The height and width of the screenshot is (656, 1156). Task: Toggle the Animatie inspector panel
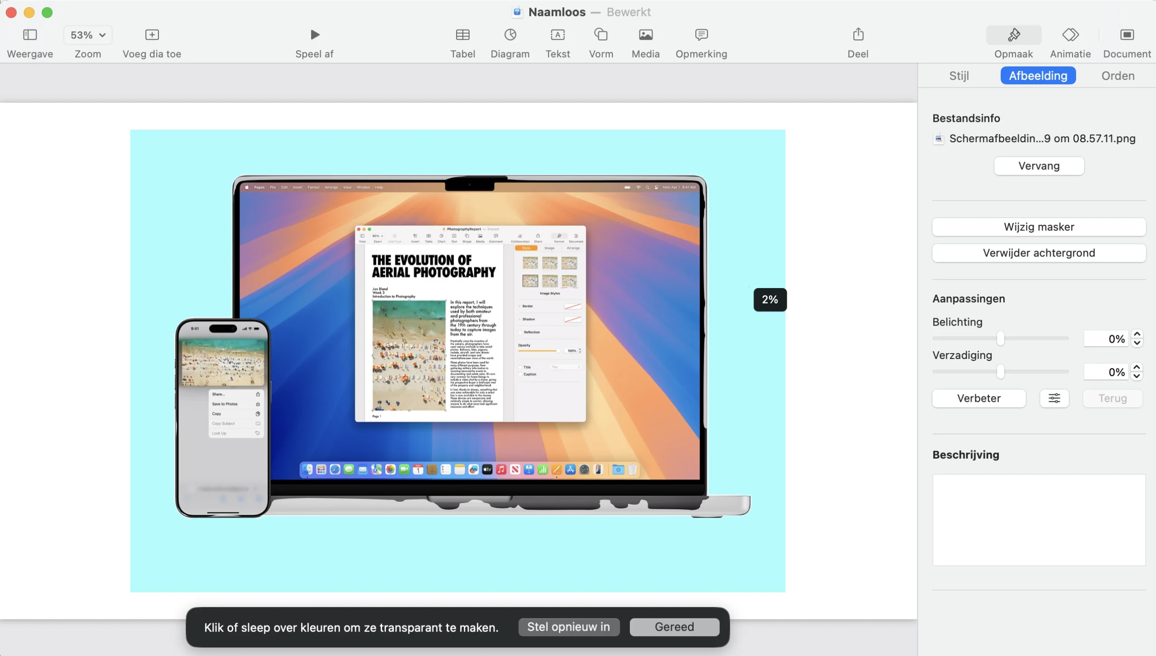[1070, 35]
